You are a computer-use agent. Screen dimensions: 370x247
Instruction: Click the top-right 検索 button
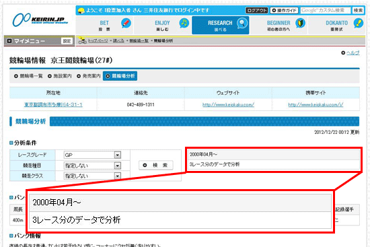[358, 10]
